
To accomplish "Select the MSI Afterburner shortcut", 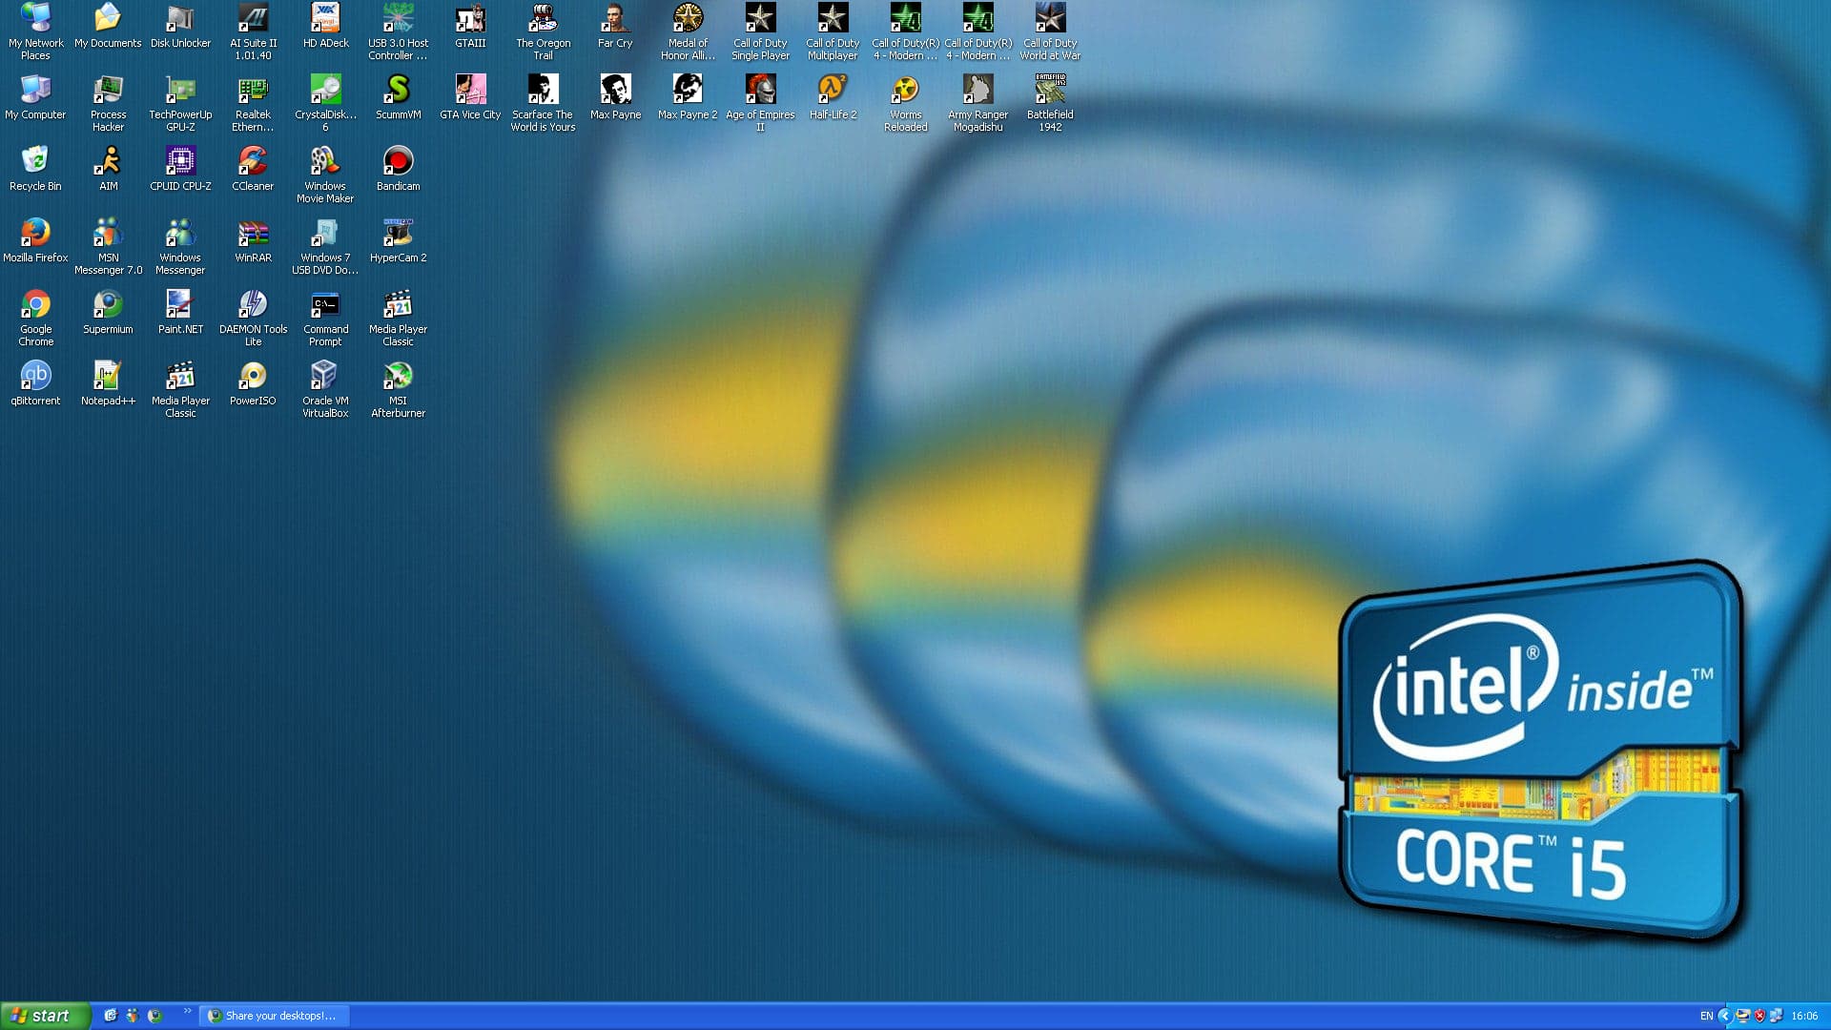I will (x=398, y=389).
